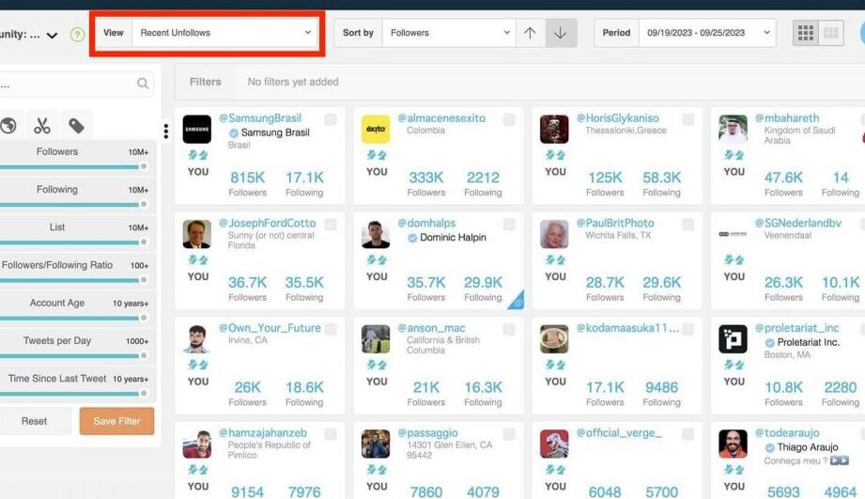Click verified badge beside Dominic Halpin name

click(412, 238)
